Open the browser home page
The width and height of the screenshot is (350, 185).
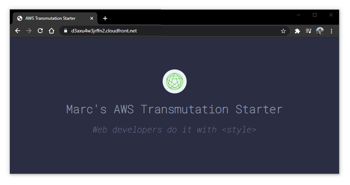tap(52, 31)
